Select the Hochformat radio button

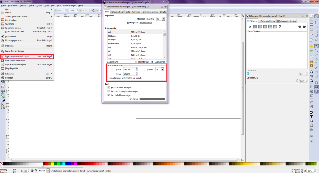(x=136, y=62)
